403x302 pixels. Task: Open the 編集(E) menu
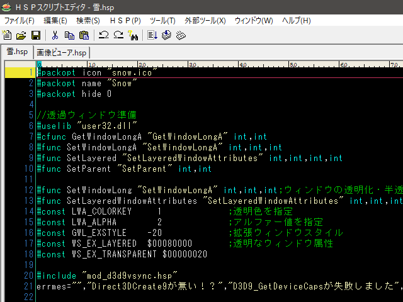(x=55, y=21)
